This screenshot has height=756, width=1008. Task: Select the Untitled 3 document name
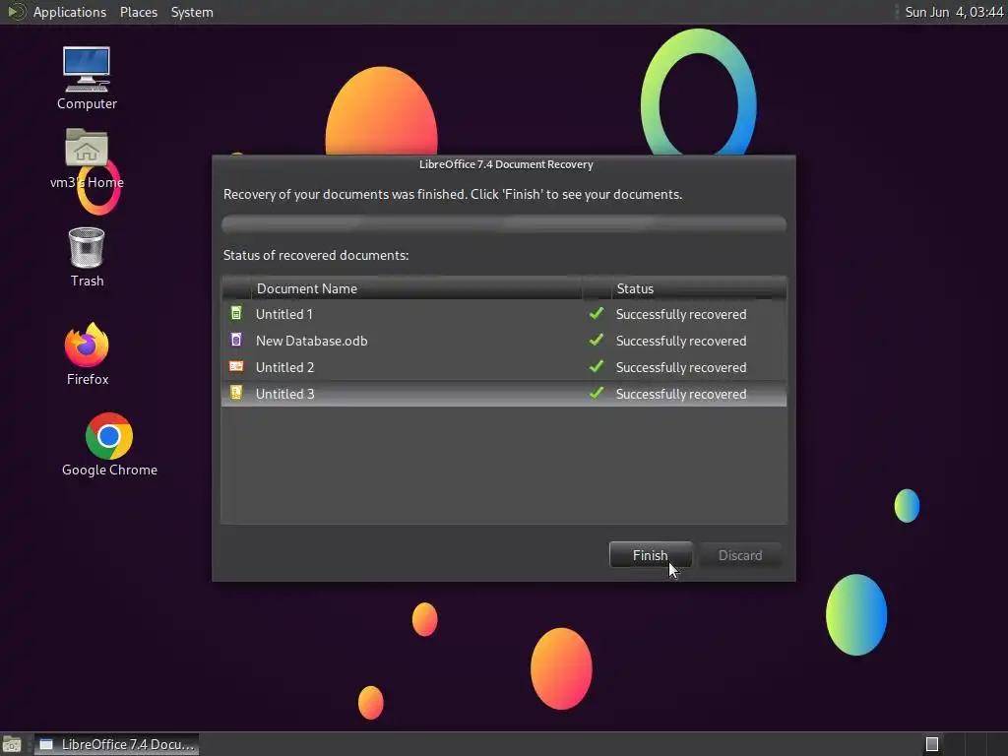click(x=284, y=394)
